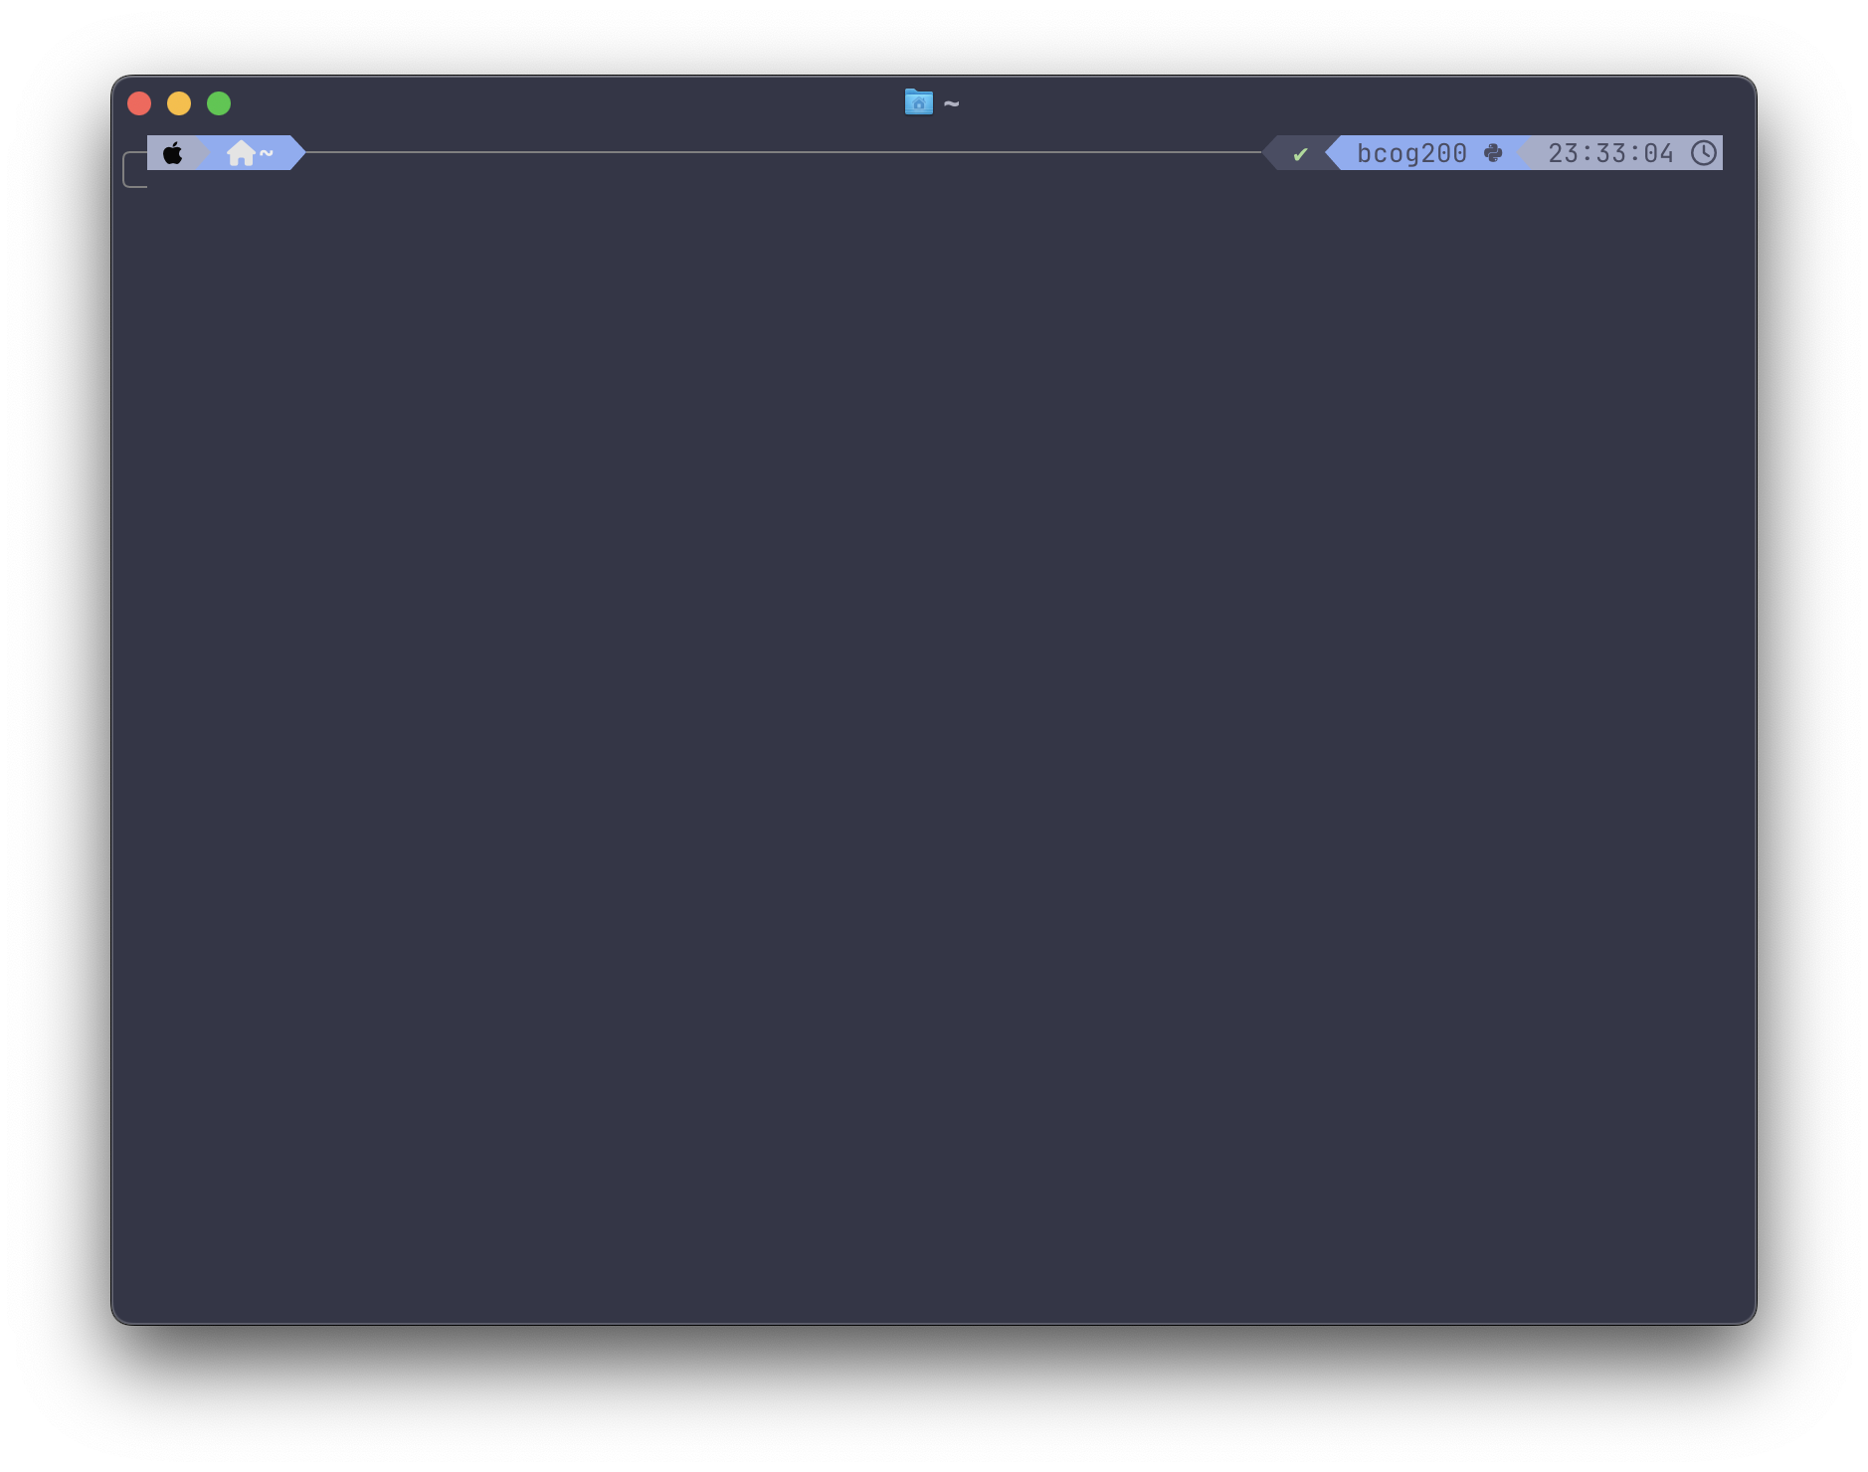Image resolution: width=1868 pixels, height=1472 pixels.
Task: Click the home folder icon in title bar
Action: 918,102
